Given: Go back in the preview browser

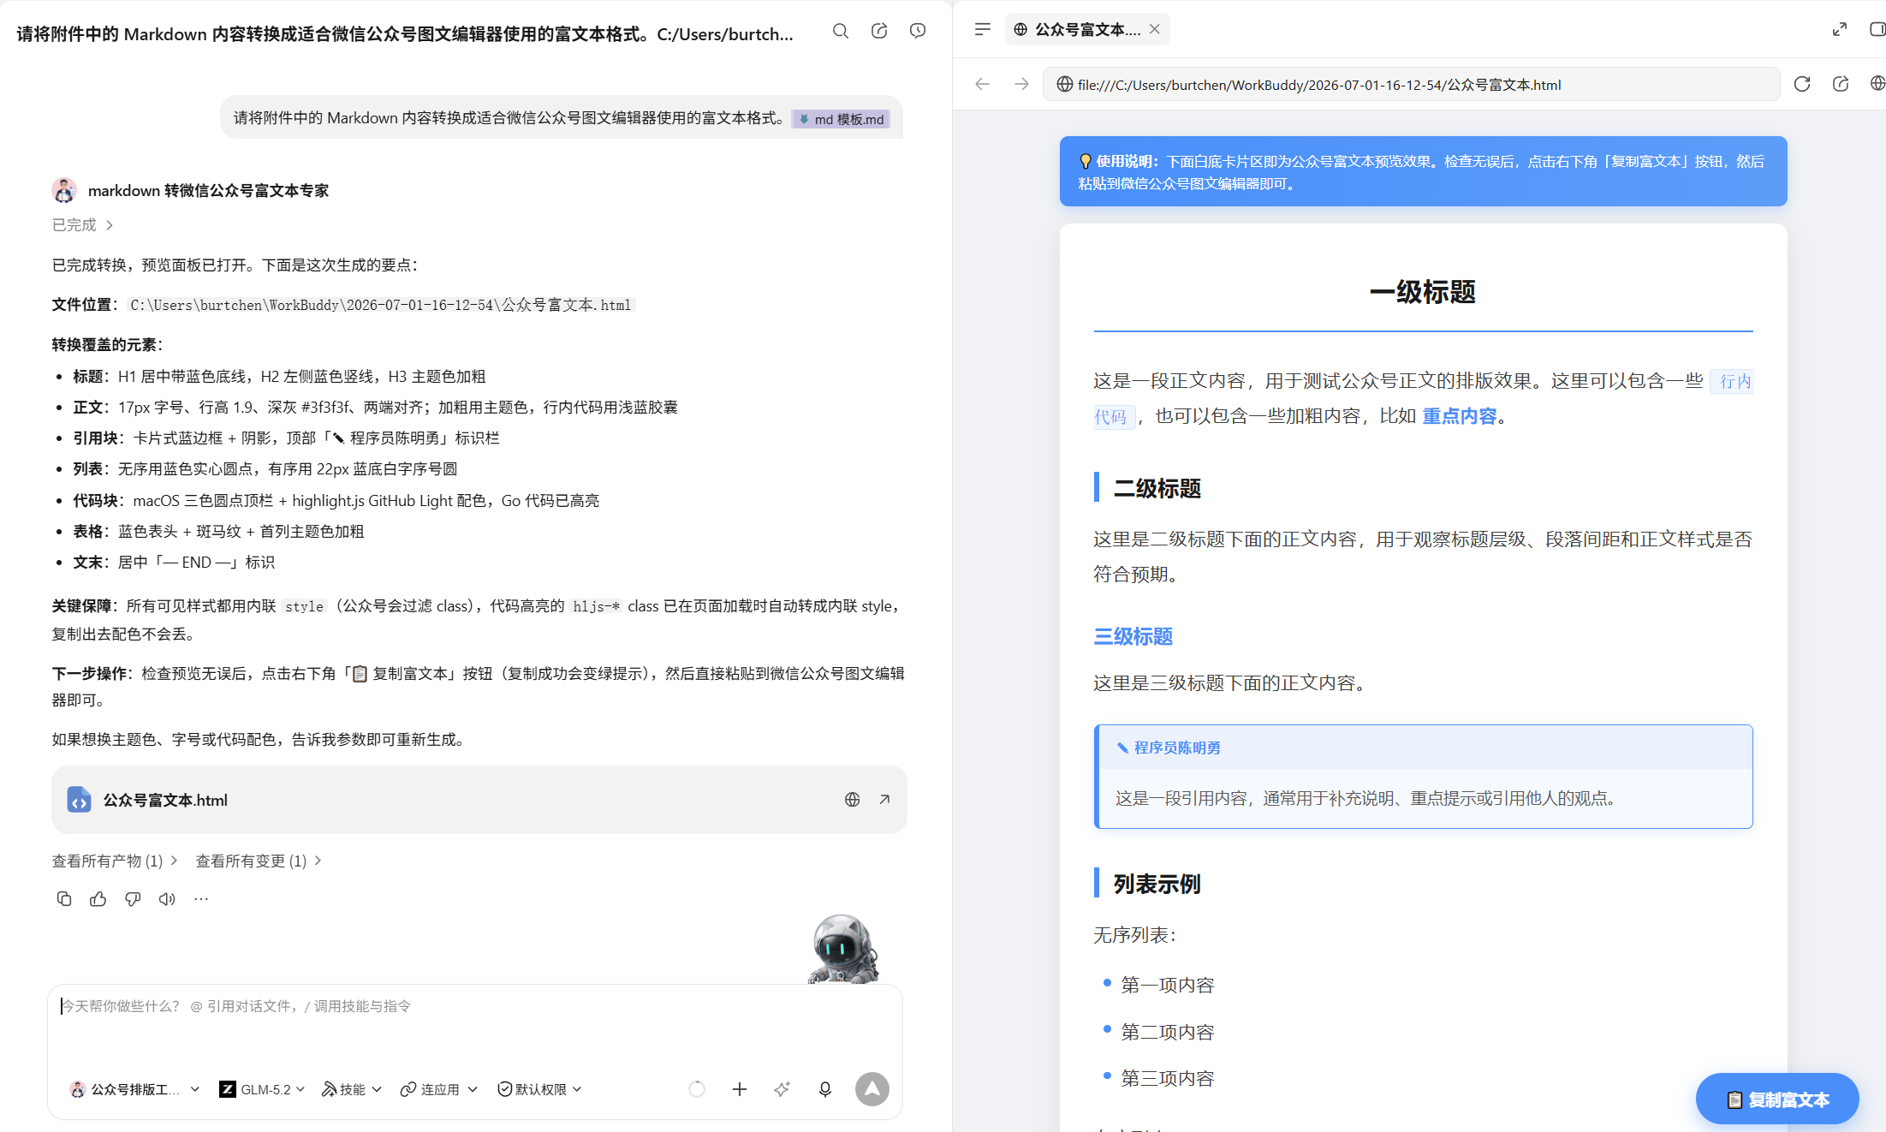Looking at the screenshot, I should click(x=983, y=84).
